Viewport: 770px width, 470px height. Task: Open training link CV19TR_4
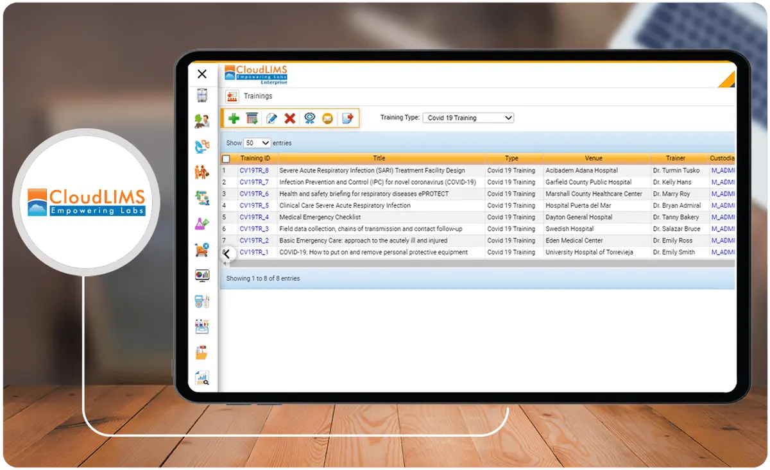(x=254, y=217)
